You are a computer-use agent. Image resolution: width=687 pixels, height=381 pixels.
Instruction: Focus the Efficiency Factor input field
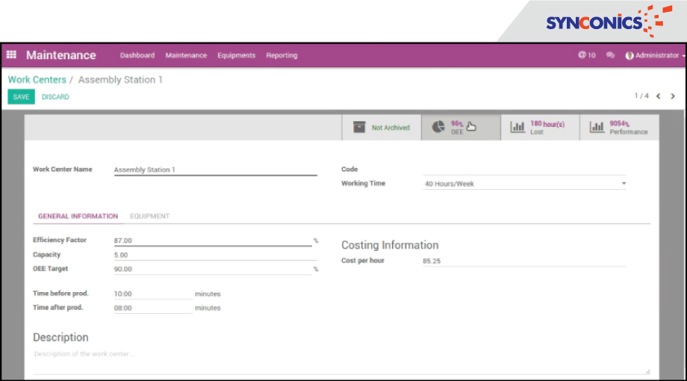pos(212,241)
